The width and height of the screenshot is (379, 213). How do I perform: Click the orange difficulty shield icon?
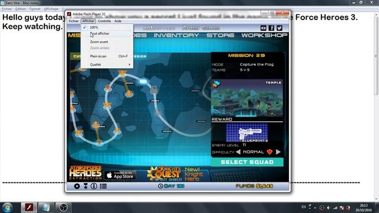[x=269, y=151]
